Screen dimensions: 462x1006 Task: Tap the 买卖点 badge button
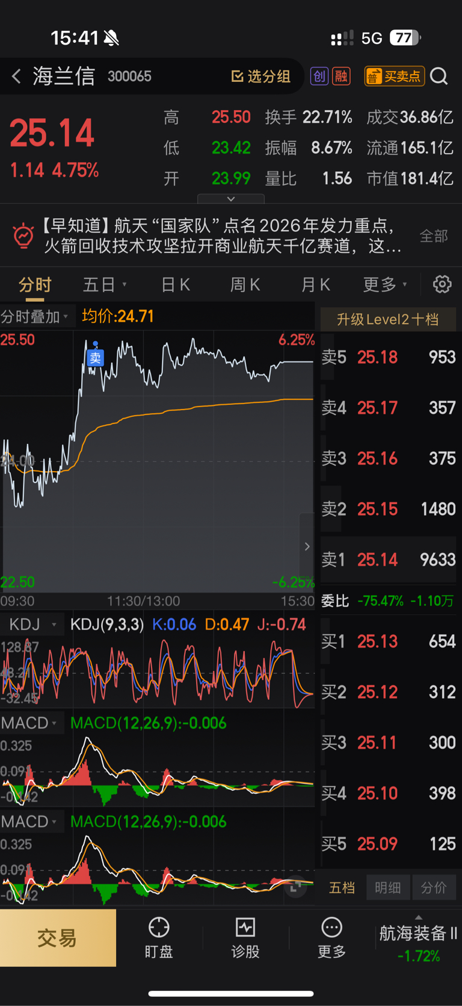point(395,77)
